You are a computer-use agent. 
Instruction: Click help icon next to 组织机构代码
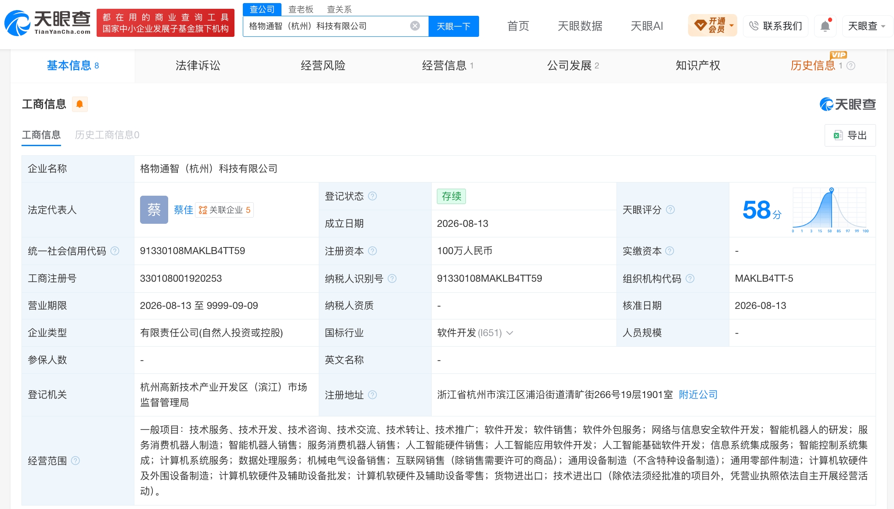point(690,279)
